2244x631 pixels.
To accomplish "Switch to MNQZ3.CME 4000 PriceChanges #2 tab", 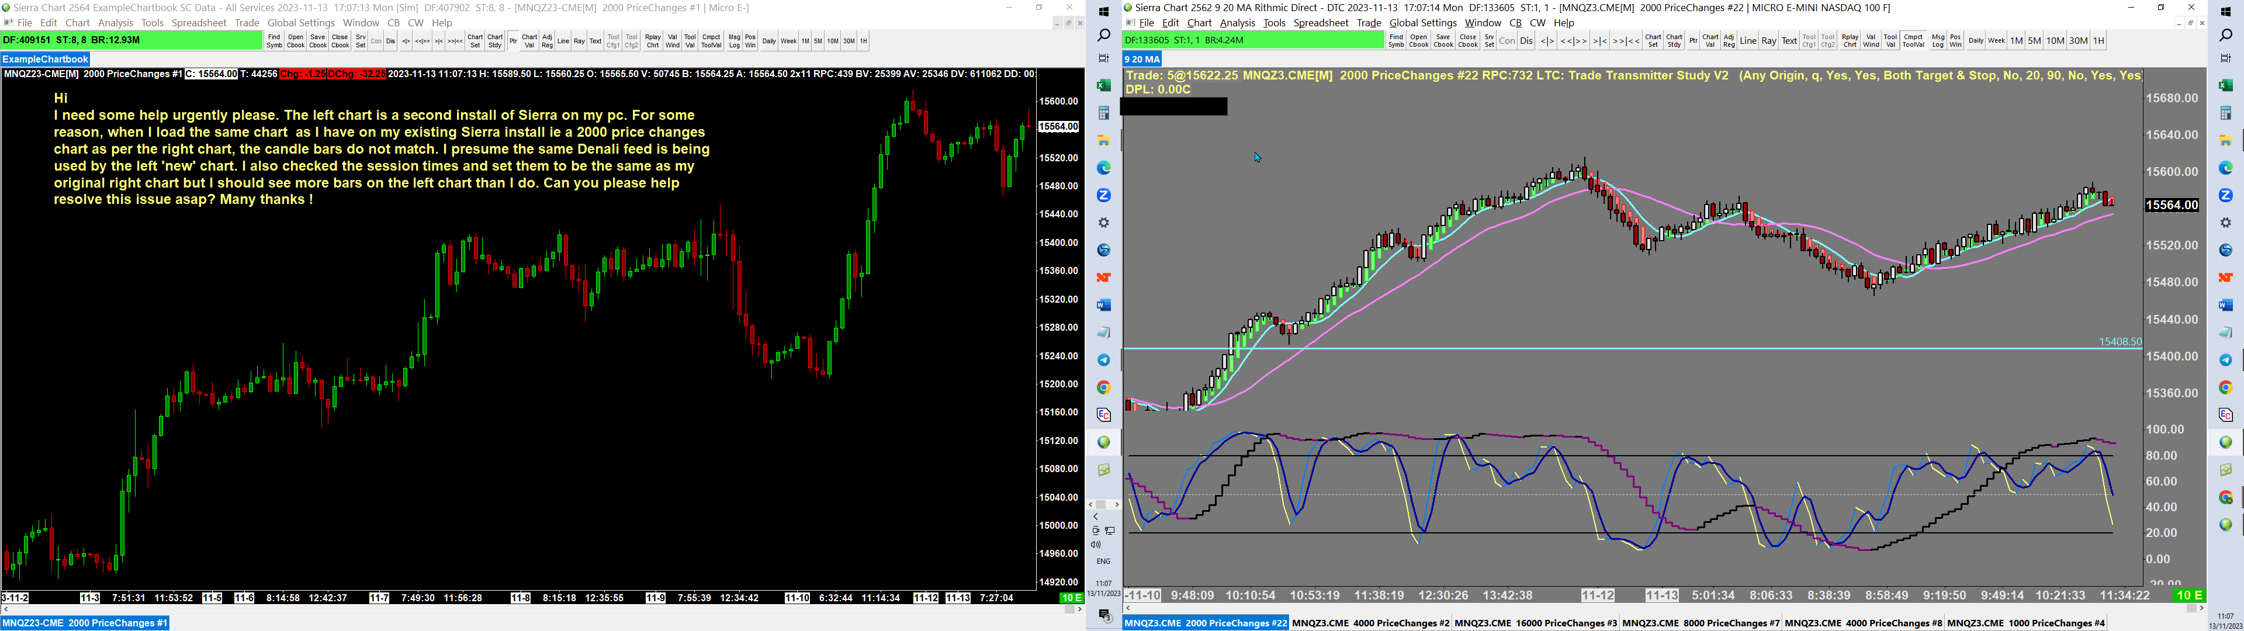I will pos(1370,623).
